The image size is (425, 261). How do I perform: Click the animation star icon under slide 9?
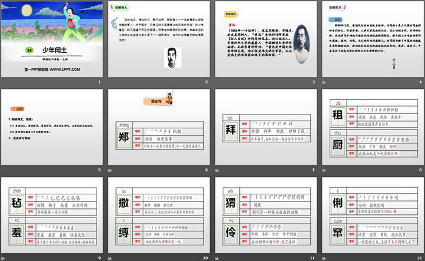coord(3,259)
